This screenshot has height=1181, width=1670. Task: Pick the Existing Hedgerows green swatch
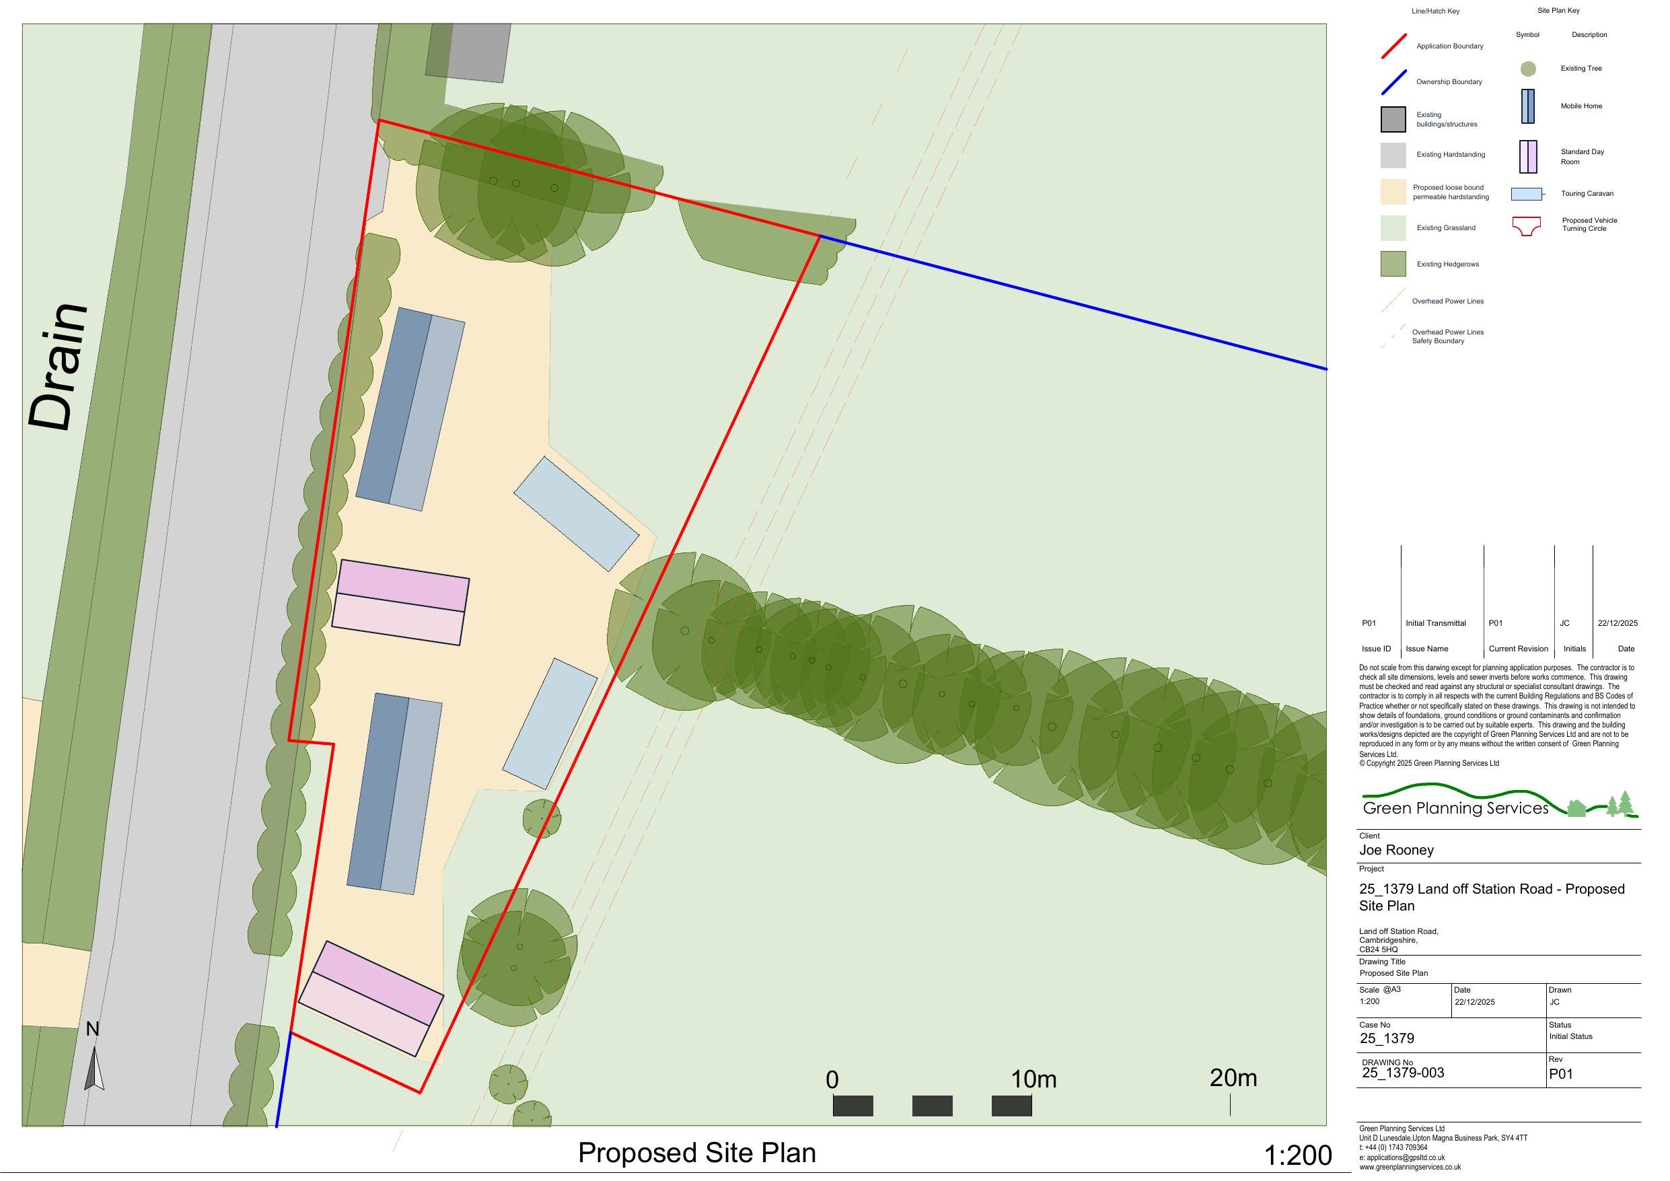pos(1393,264)
